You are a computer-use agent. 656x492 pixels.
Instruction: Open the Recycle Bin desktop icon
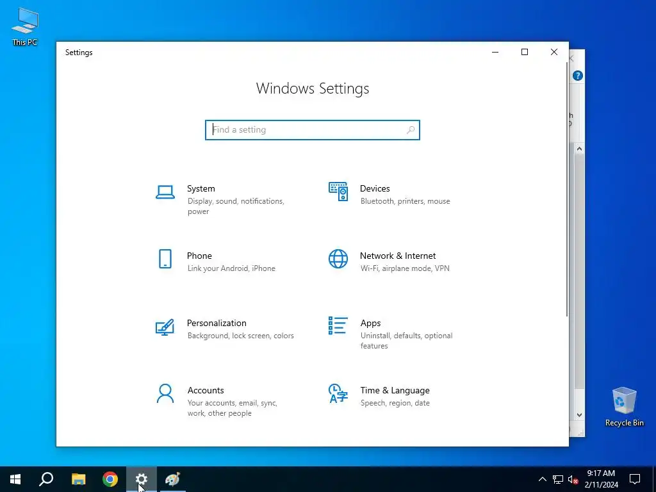click(624, 407)
